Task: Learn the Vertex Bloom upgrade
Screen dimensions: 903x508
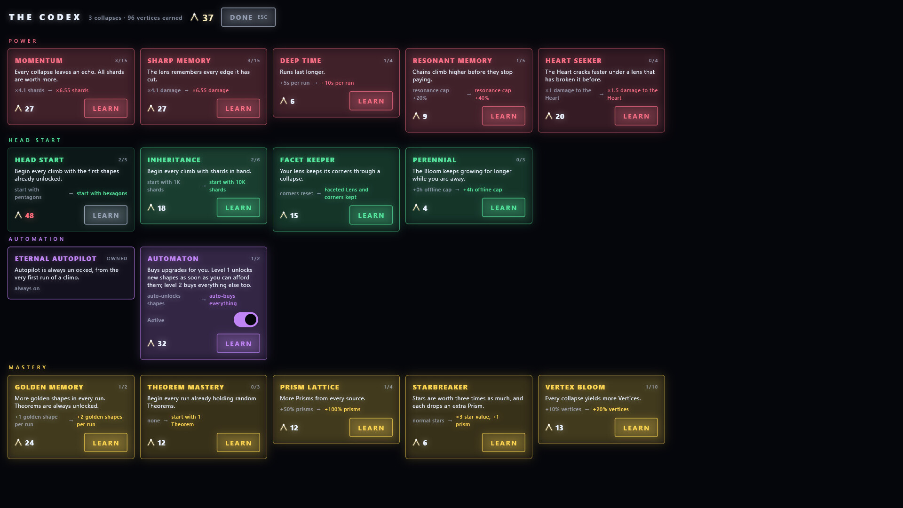Action: coord(636,428)
